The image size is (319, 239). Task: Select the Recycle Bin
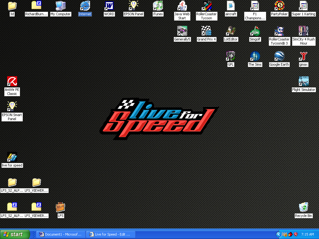click(303, 208)
